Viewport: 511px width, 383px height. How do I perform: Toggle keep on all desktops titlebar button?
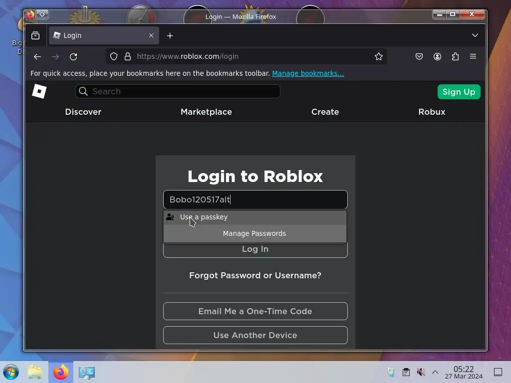point(42,14)
